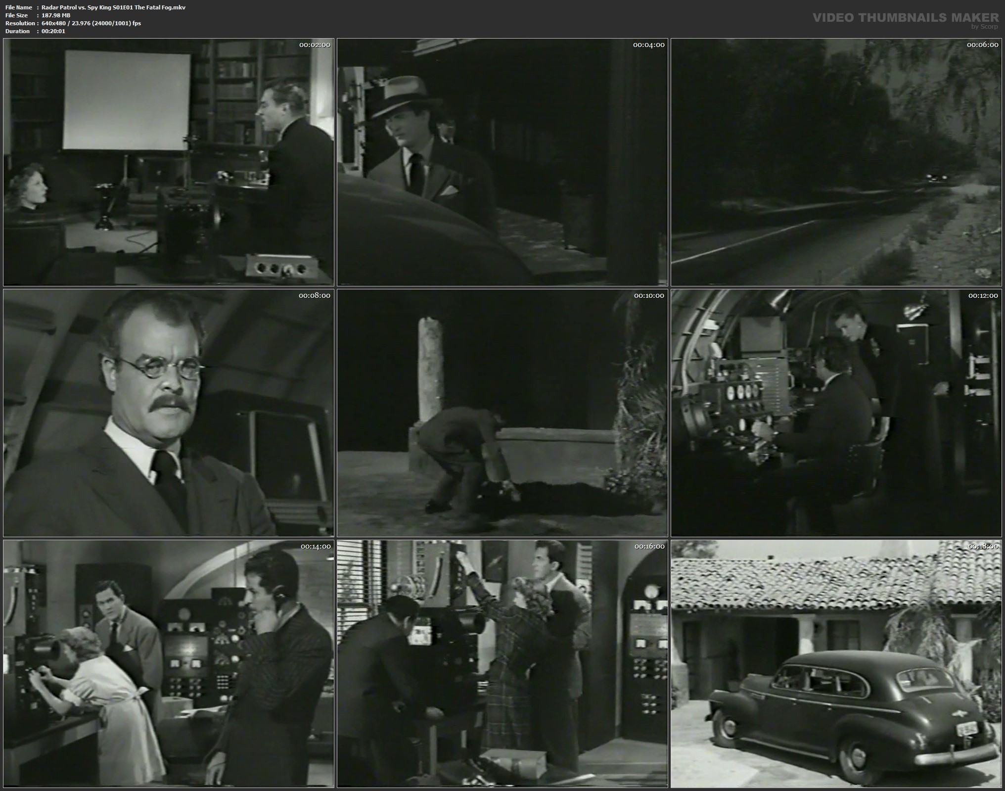Select the 00:10:00 man dragging body thumbnail
This screenshot has height=791, width=1005.
coord(502,413)
